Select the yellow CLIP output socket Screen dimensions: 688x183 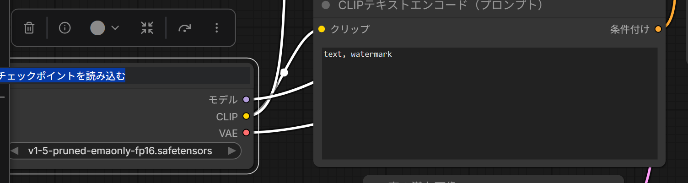click(246, 116)
